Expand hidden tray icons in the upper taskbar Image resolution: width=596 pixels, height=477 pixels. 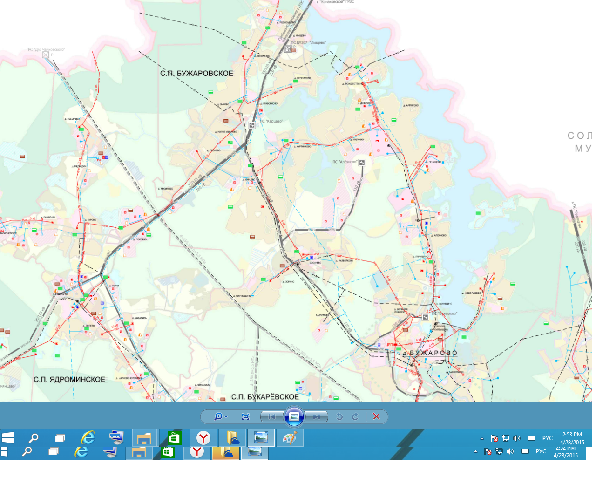coord(482,438)
